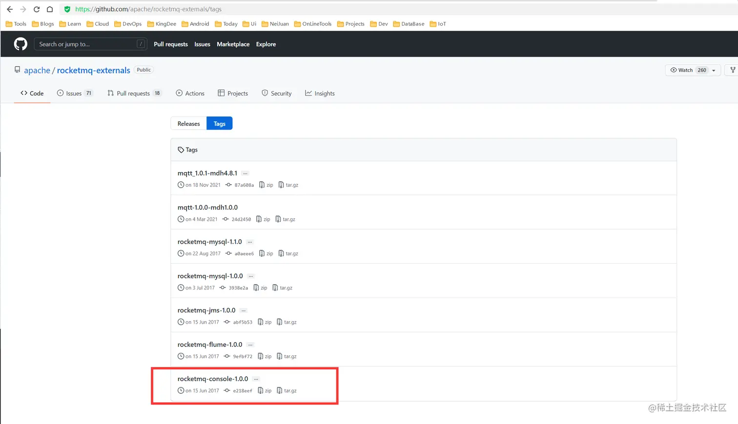Open commit 3938e2a link
Viewport: 738px width, 424px height.
[x=238, y=288]
